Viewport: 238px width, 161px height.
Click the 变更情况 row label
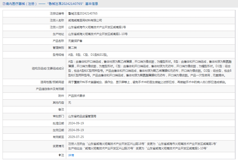(x=58, y=146)
